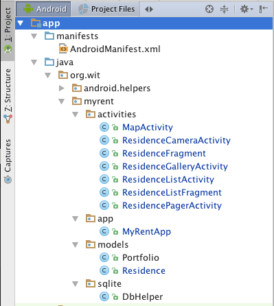Screen dimensions: 274x306
Task: Click the class icon beside ResidenceListActivity
Action: (104, 179)
